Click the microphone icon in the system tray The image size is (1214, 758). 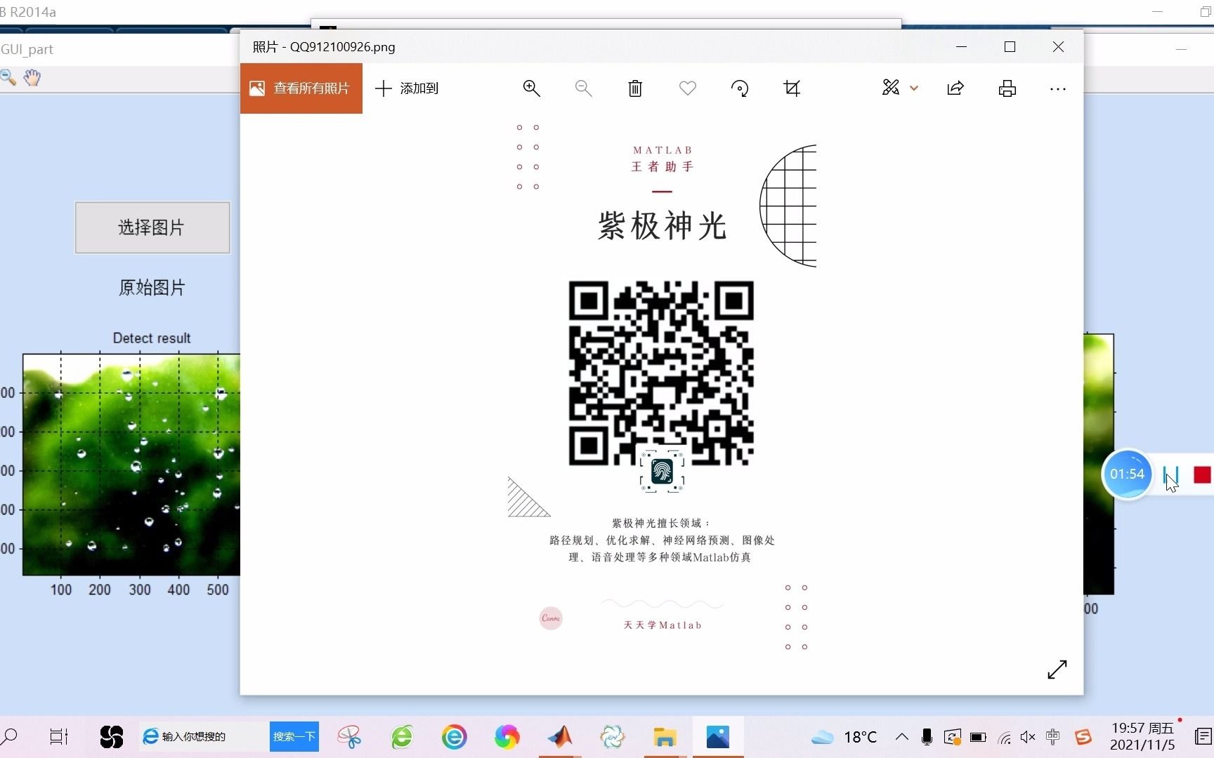click(x=927, y=737)
